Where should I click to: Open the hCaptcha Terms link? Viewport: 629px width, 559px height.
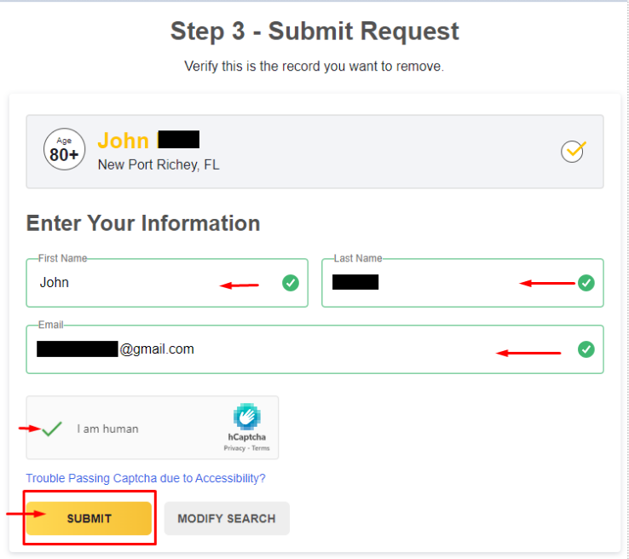point(260,448)
